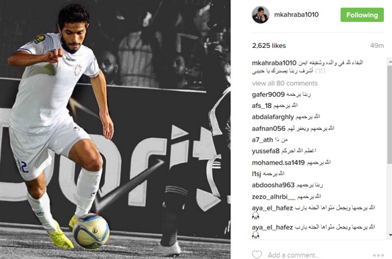Click the comments scrollbar thumb
This screenshot has height=259, width=392.
390,114
